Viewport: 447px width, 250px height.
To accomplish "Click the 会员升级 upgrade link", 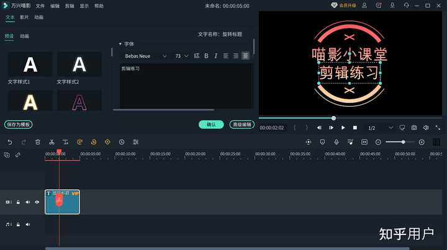I will (x=344, y=6).
